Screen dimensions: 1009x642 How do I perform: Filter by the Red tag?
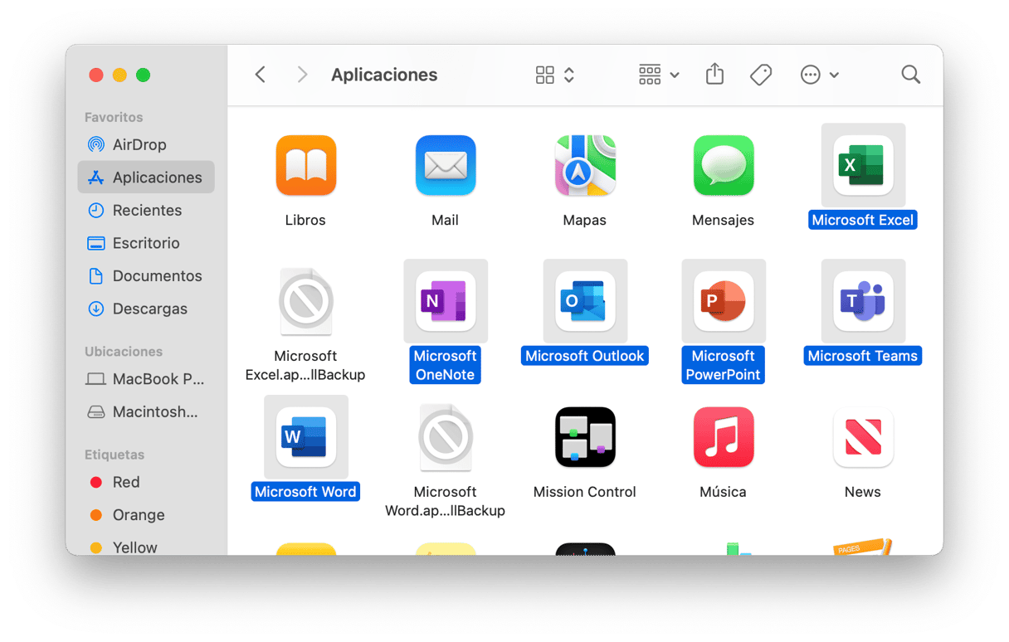click(x=146, y=482)
